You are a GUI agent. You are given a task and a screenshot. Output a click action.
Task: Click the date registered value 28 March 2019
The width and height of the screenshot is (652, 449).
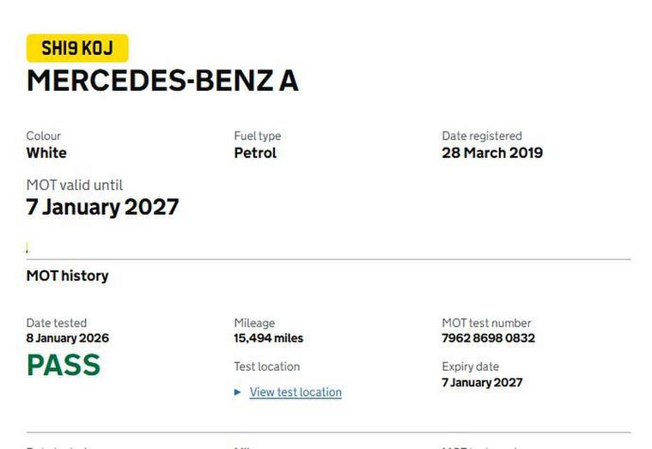click(492, 153)
